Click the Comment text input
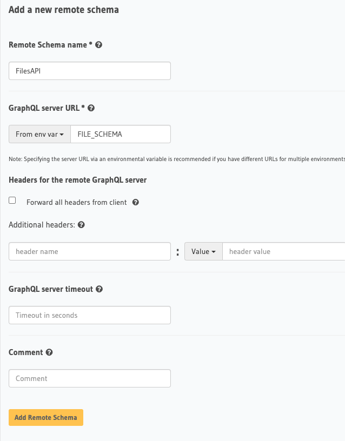This screenshot has height=441, width=345. point(90,378)
